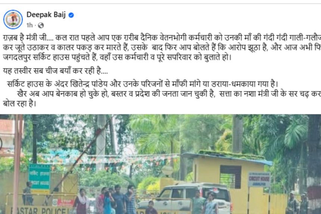Select the blue verified badge icon
The height and width of the screenshot is (214, 321).
click(x=71, y=15)
